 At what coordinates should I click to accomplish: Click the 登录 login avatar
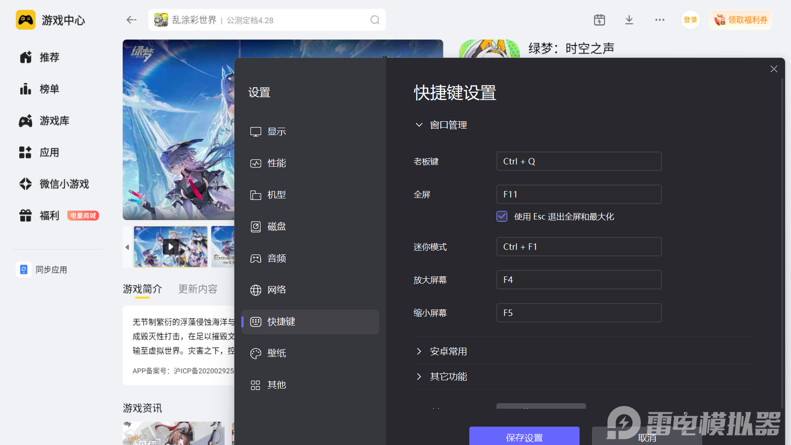[690, 20]
